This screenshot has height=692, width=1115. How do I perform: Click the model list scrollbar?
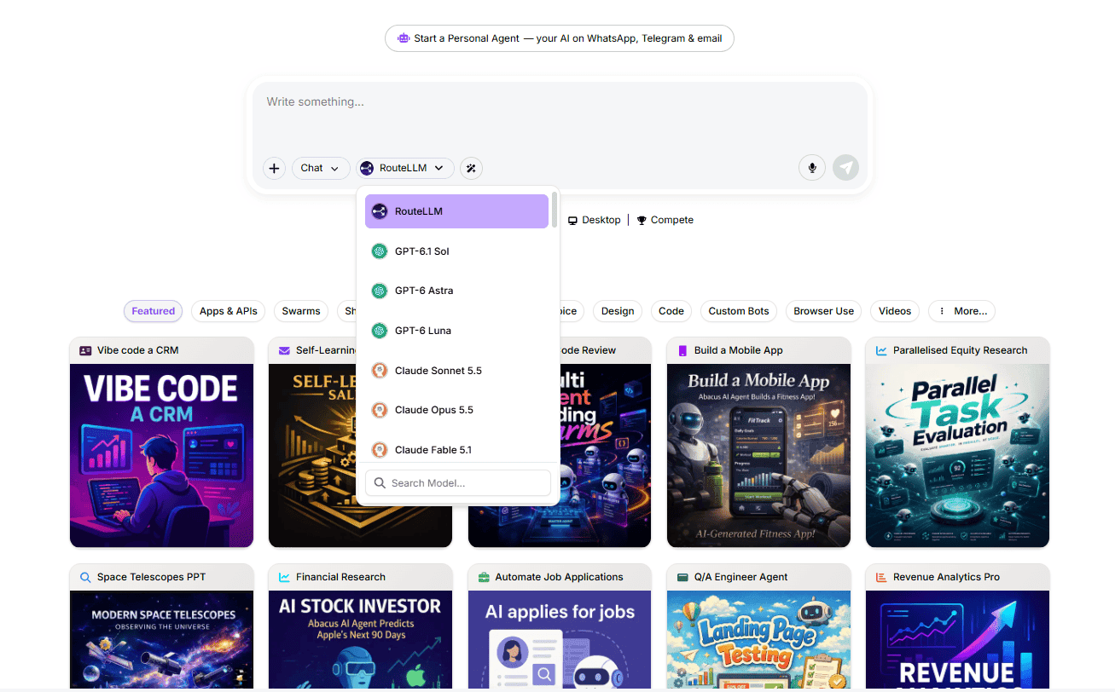pos(555,210)
